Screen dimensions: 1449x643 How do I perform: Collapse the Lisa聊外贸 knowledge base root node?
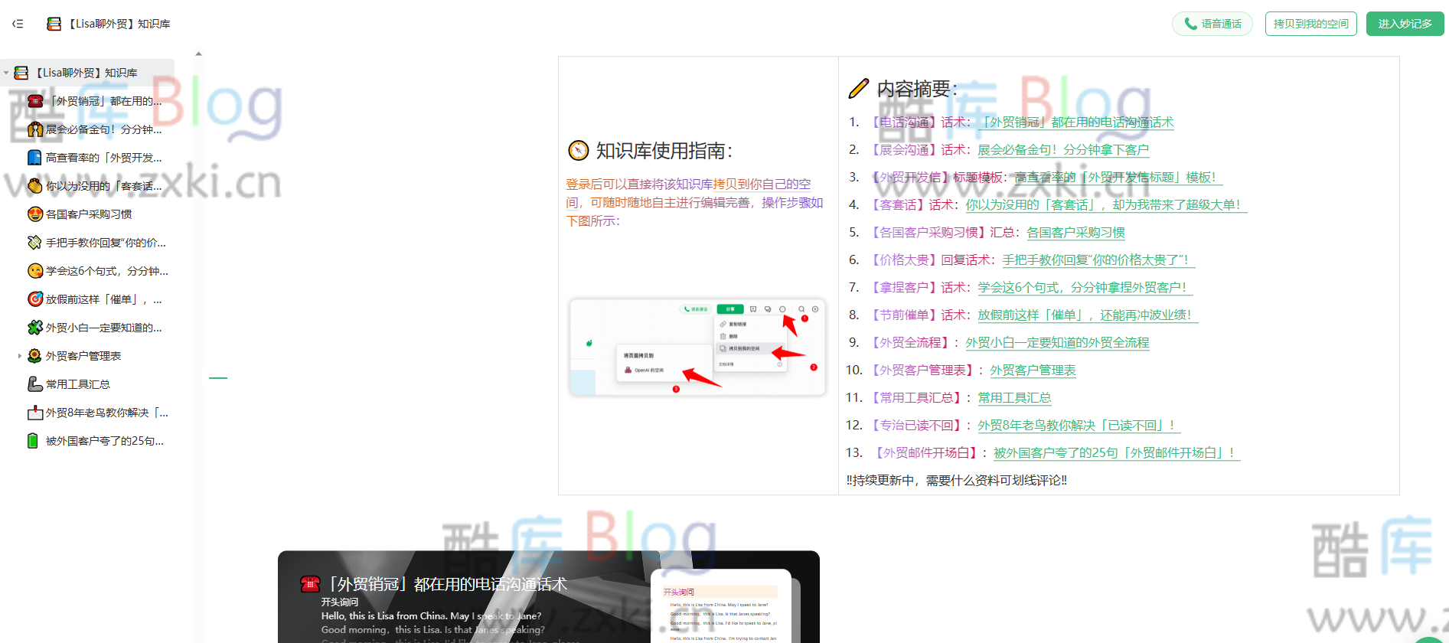click(6, 73)
